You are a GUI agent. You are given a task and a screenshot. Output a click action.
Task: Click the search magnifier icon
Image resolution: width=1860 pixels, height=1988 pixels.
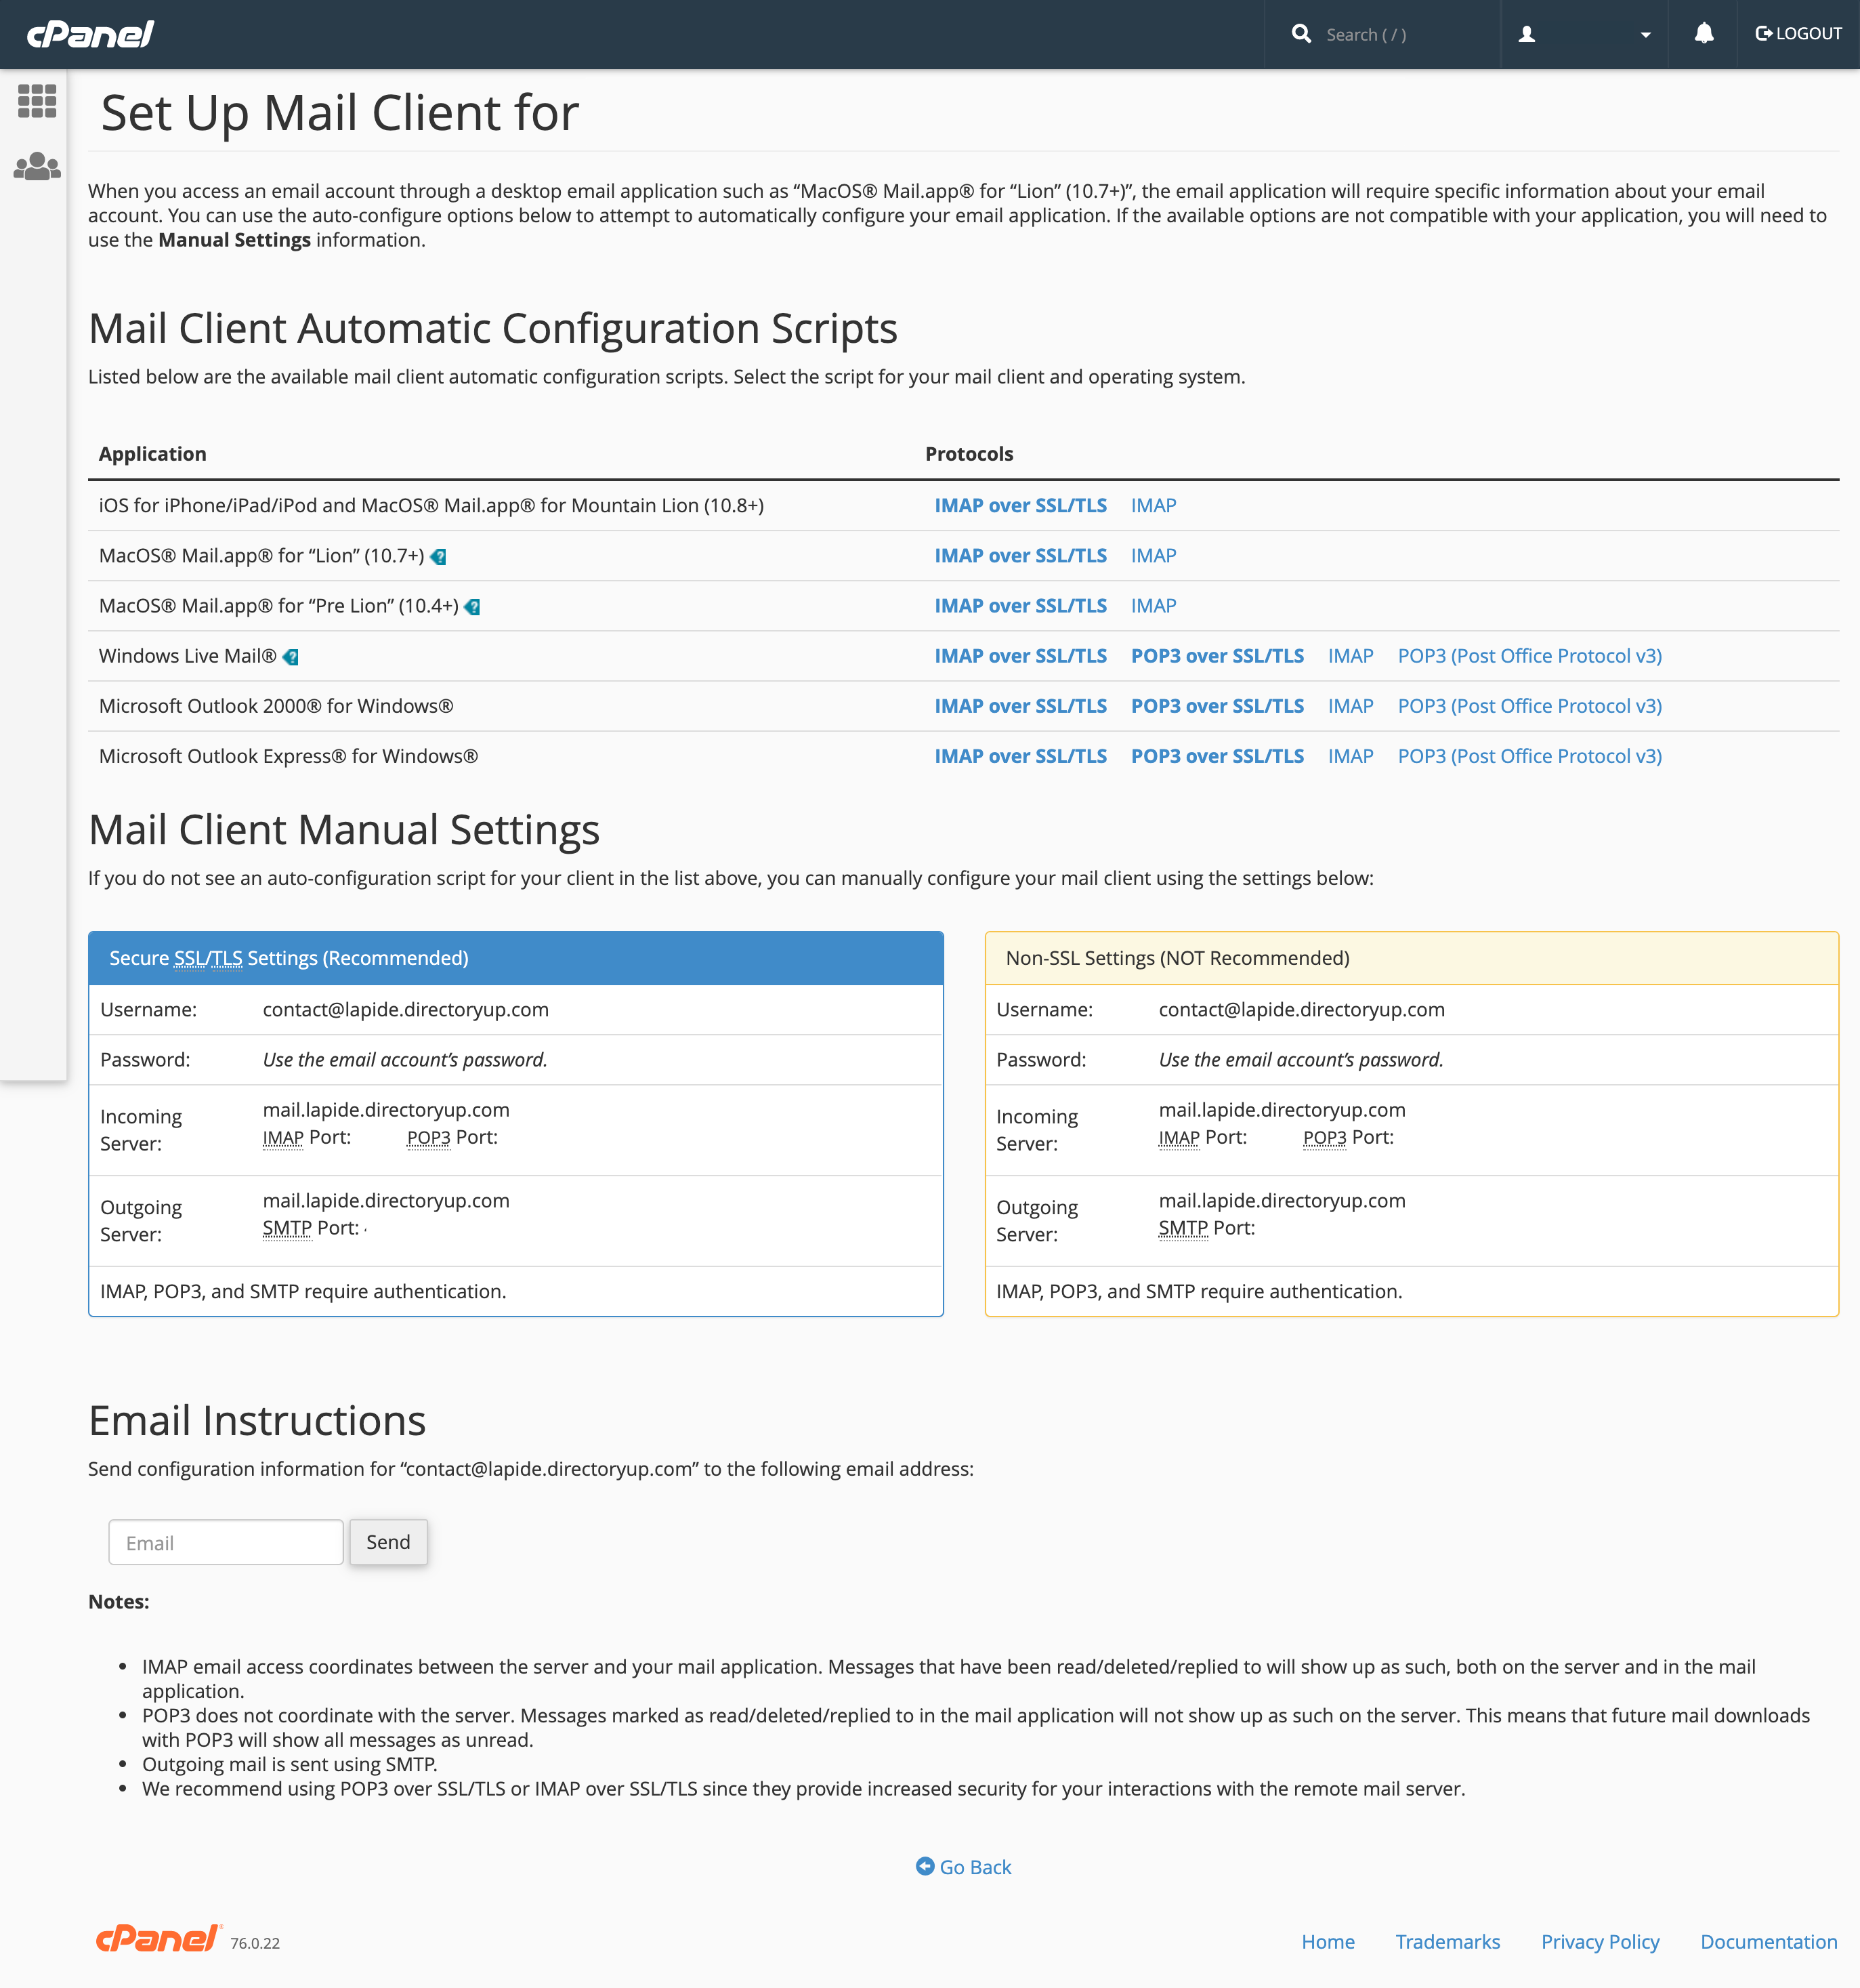(x=1301, y=34)
